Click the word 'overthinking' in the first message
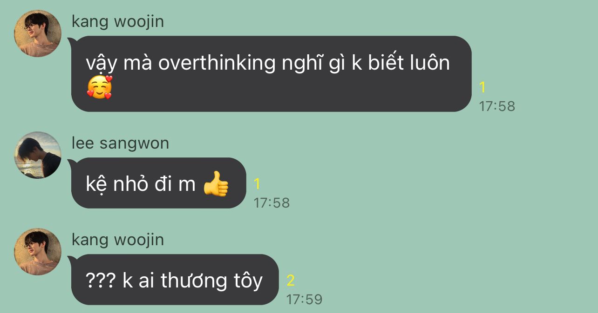598x313 pixels. coord(217,64)
